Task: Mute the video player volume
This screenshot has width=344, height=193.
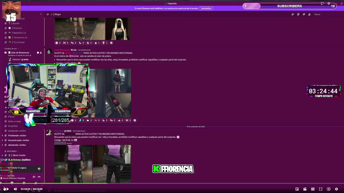Action: 15,189
